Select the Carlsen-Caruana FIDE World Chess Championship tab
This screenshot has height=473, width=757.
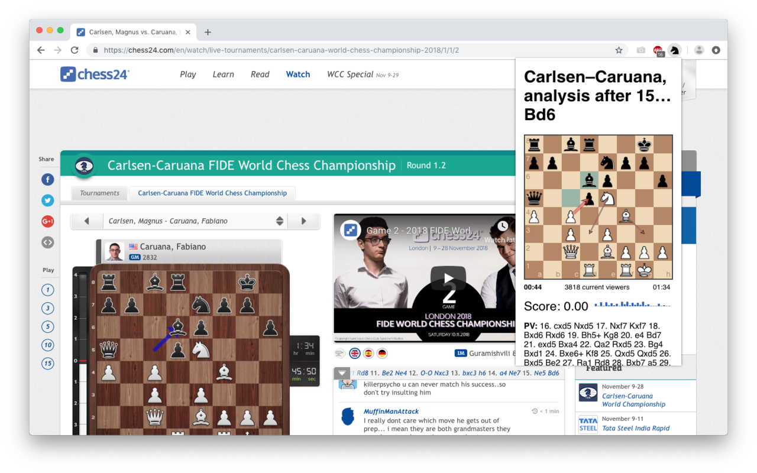tap(212, 193)
